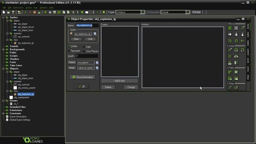Viewport: 256px width, 144px height.
Task: Add the Jump to Start action
Action: 236,50
